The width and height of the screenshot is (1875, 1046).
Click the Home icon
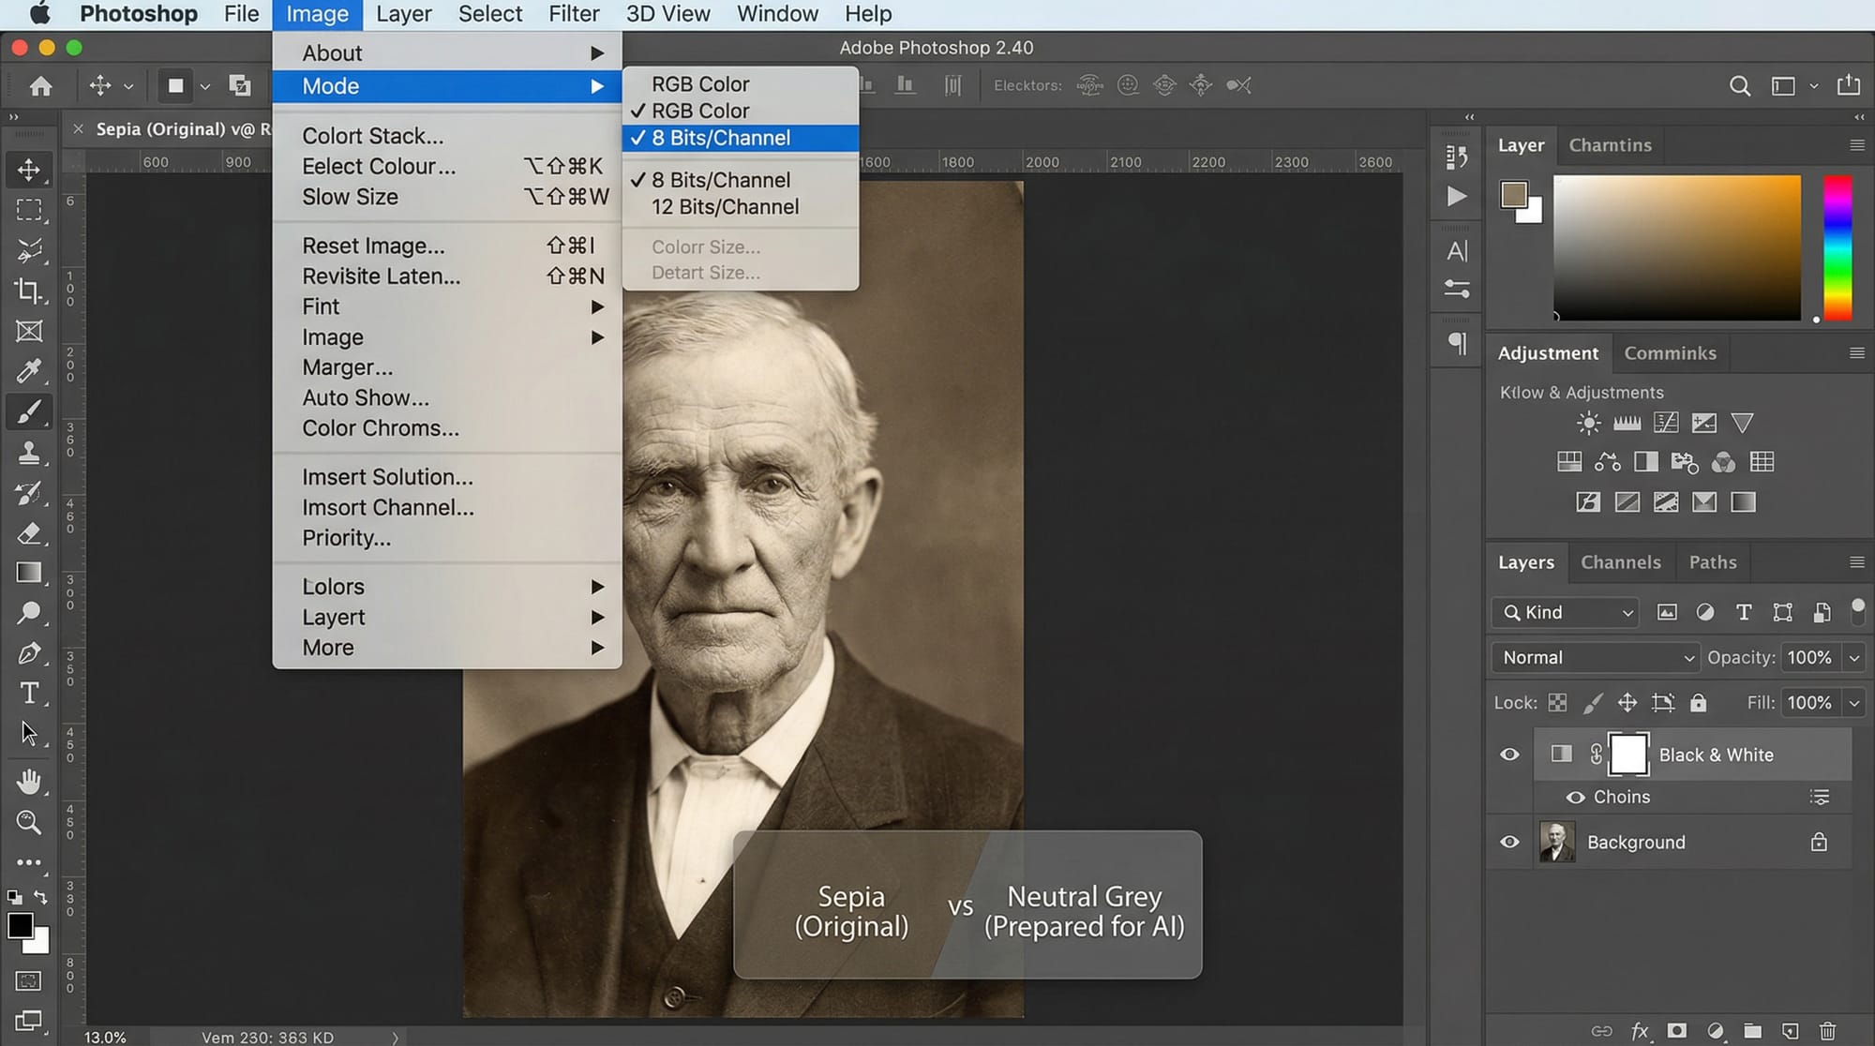click(x=40, y=86)
